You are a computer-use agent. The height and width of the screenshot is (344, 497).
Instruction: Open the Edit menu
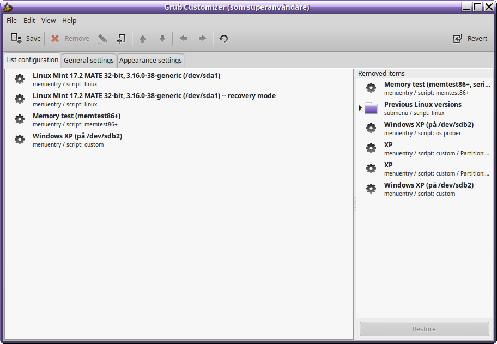tap(29, 20)
